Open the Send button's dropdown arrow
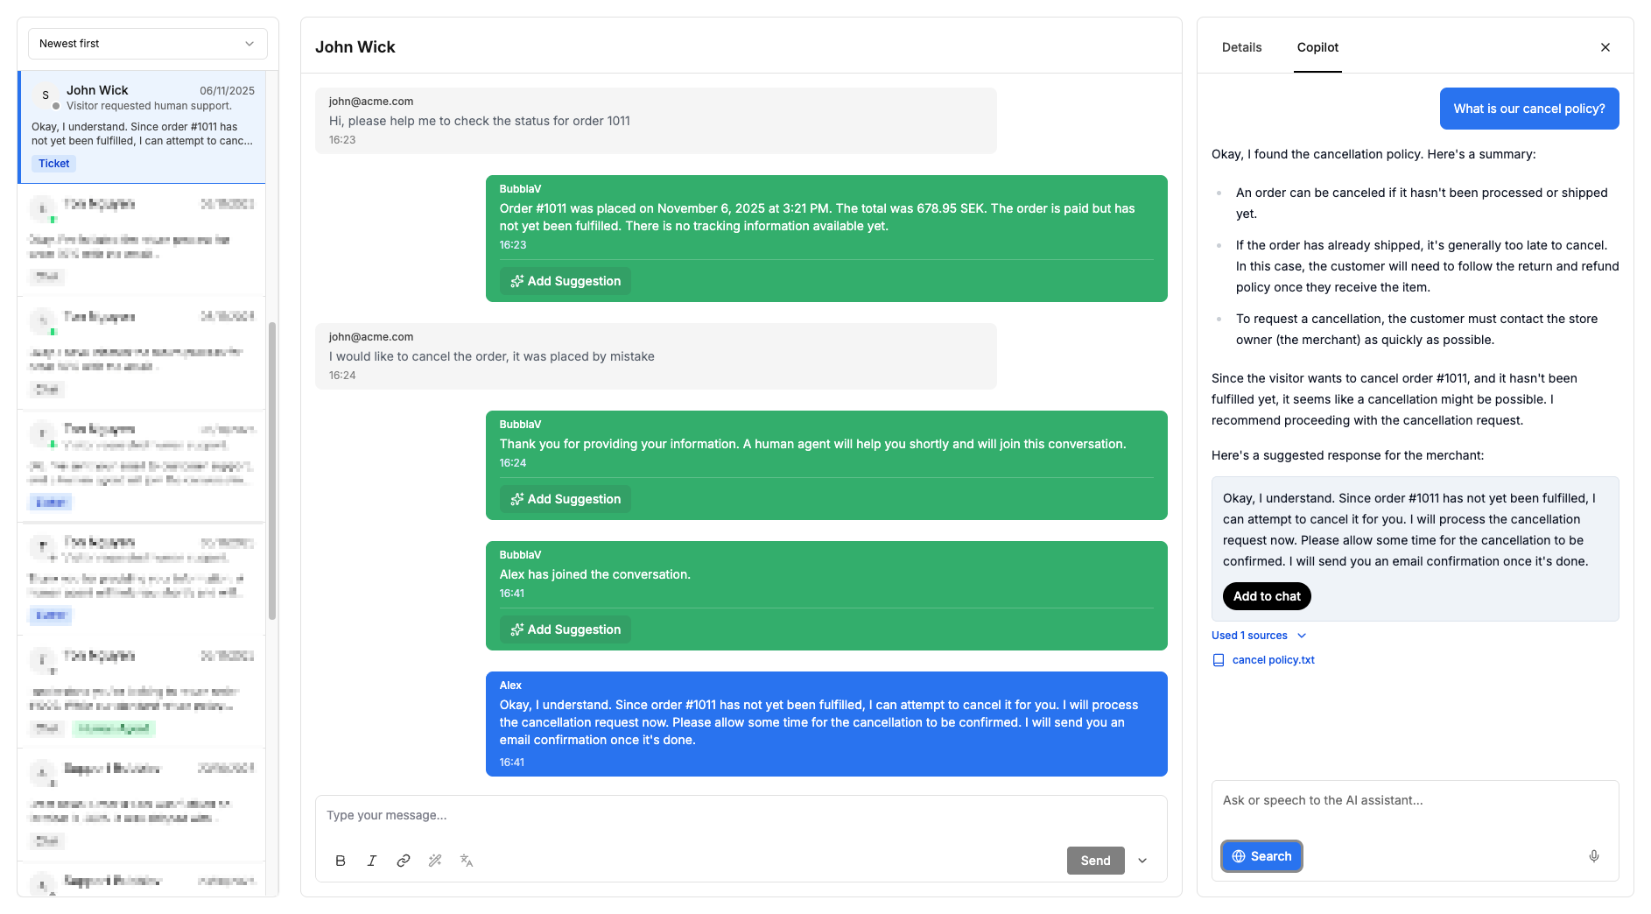 [x=1142, y=861]
